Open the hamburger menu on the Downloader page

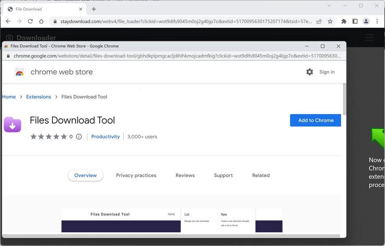click(369, 37)
